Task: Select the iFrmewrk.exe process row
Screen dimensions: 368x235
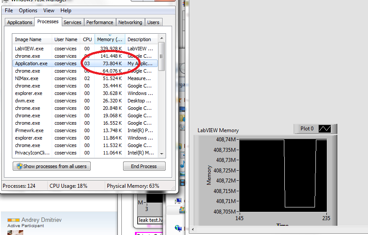Action: coord(85,130)
